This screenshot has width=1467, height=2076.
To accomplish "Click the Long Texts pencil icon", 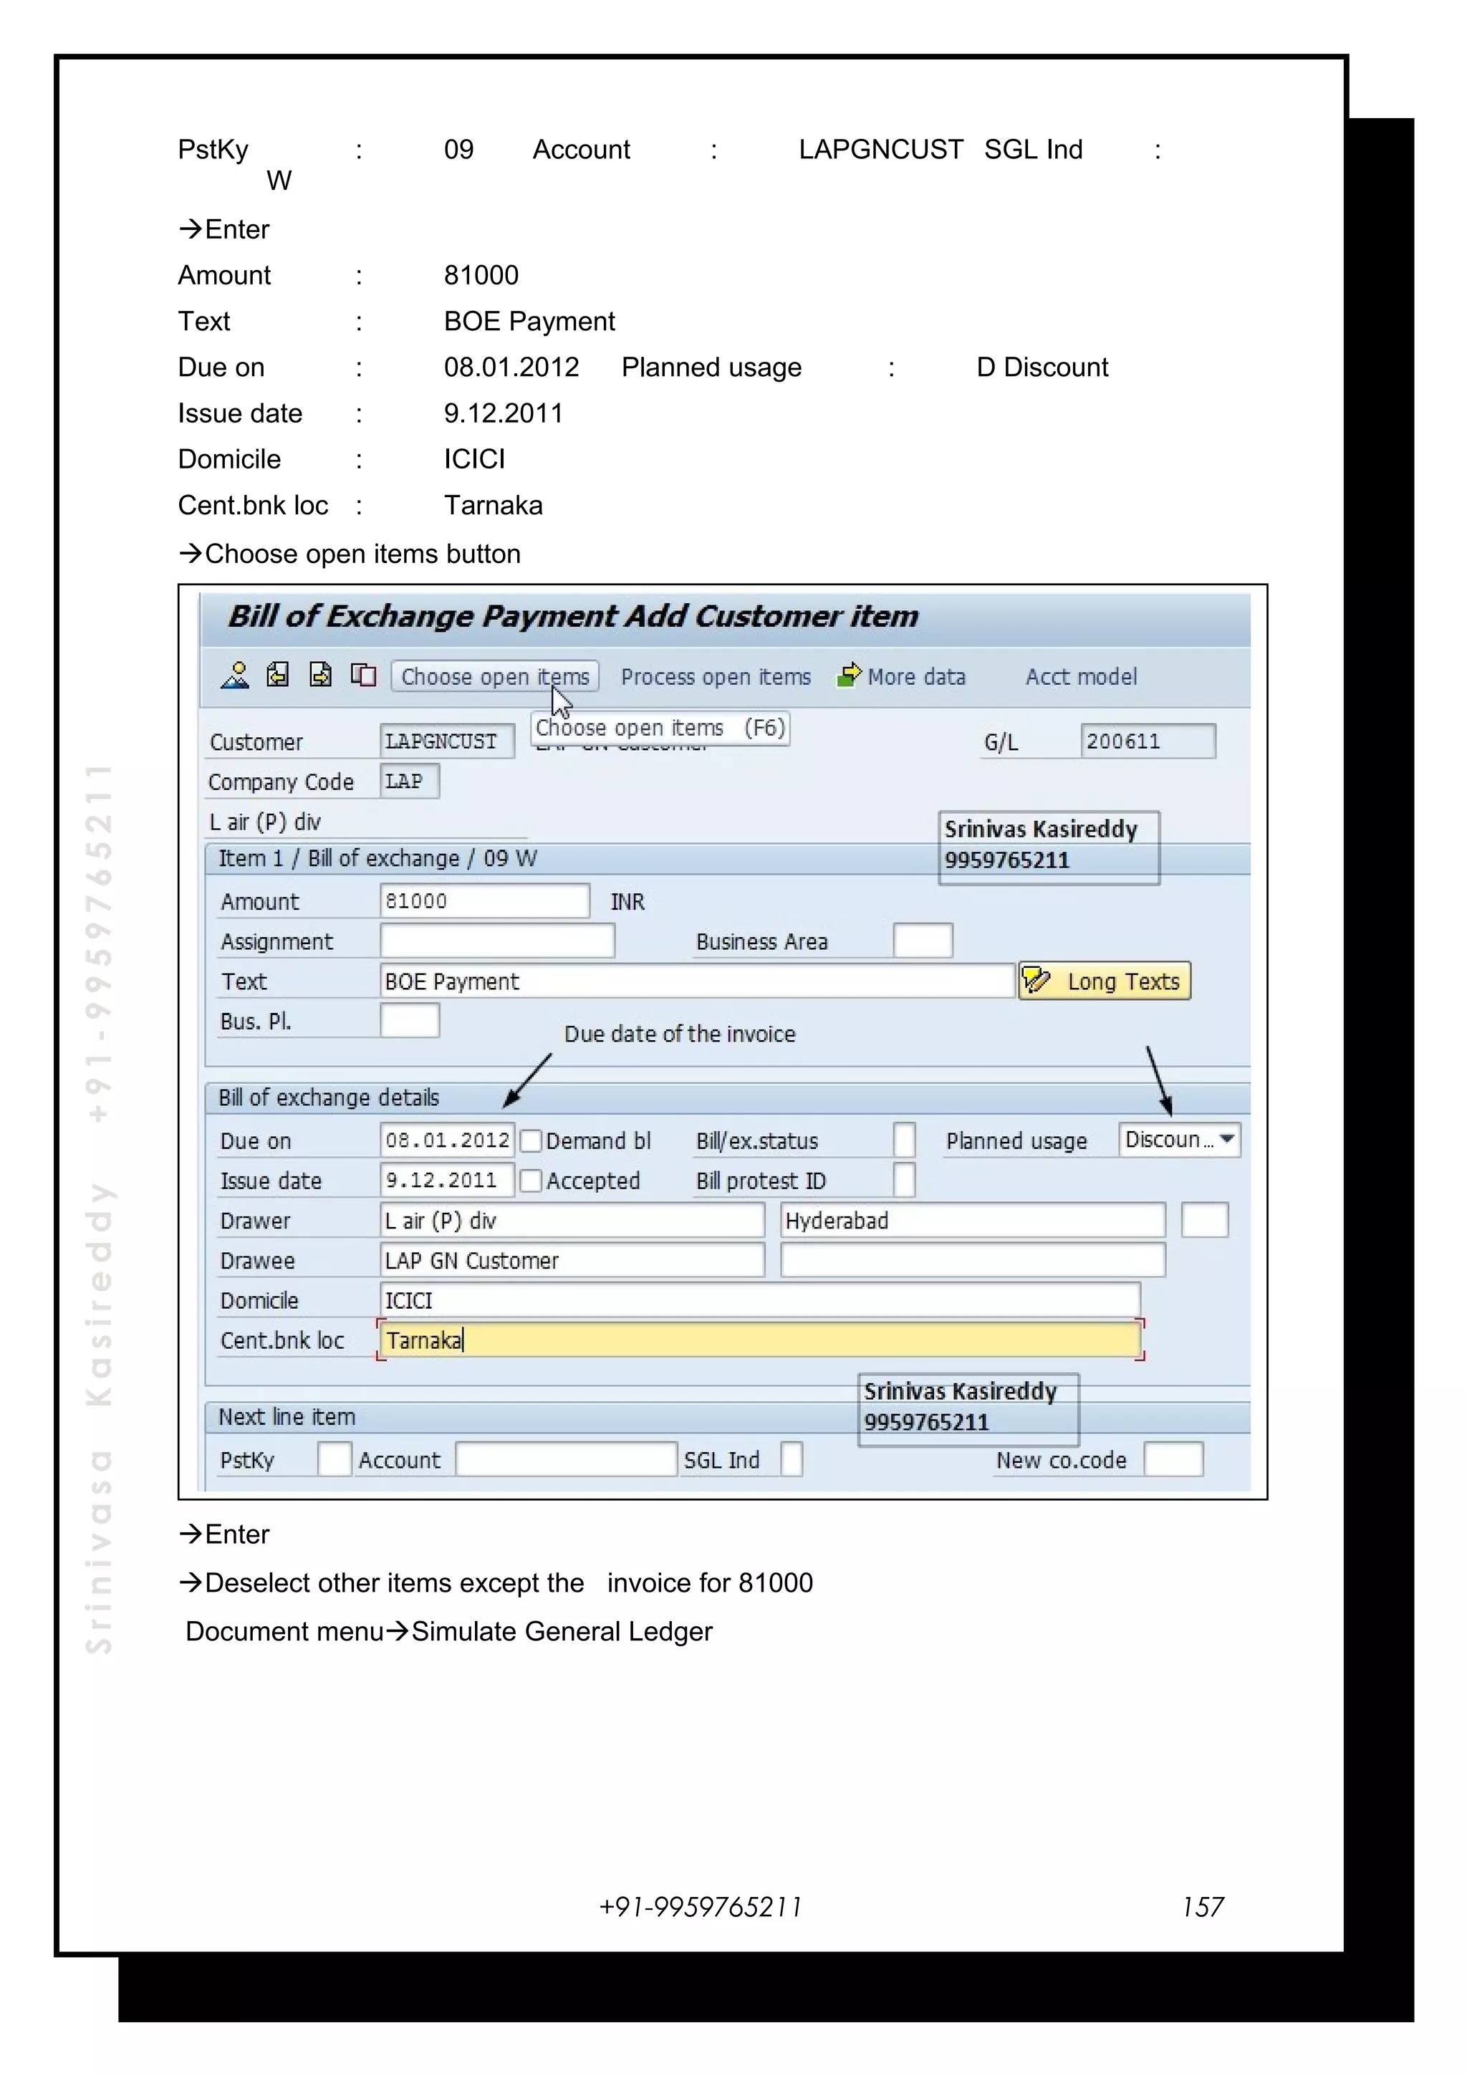I will click(1036, 980).
